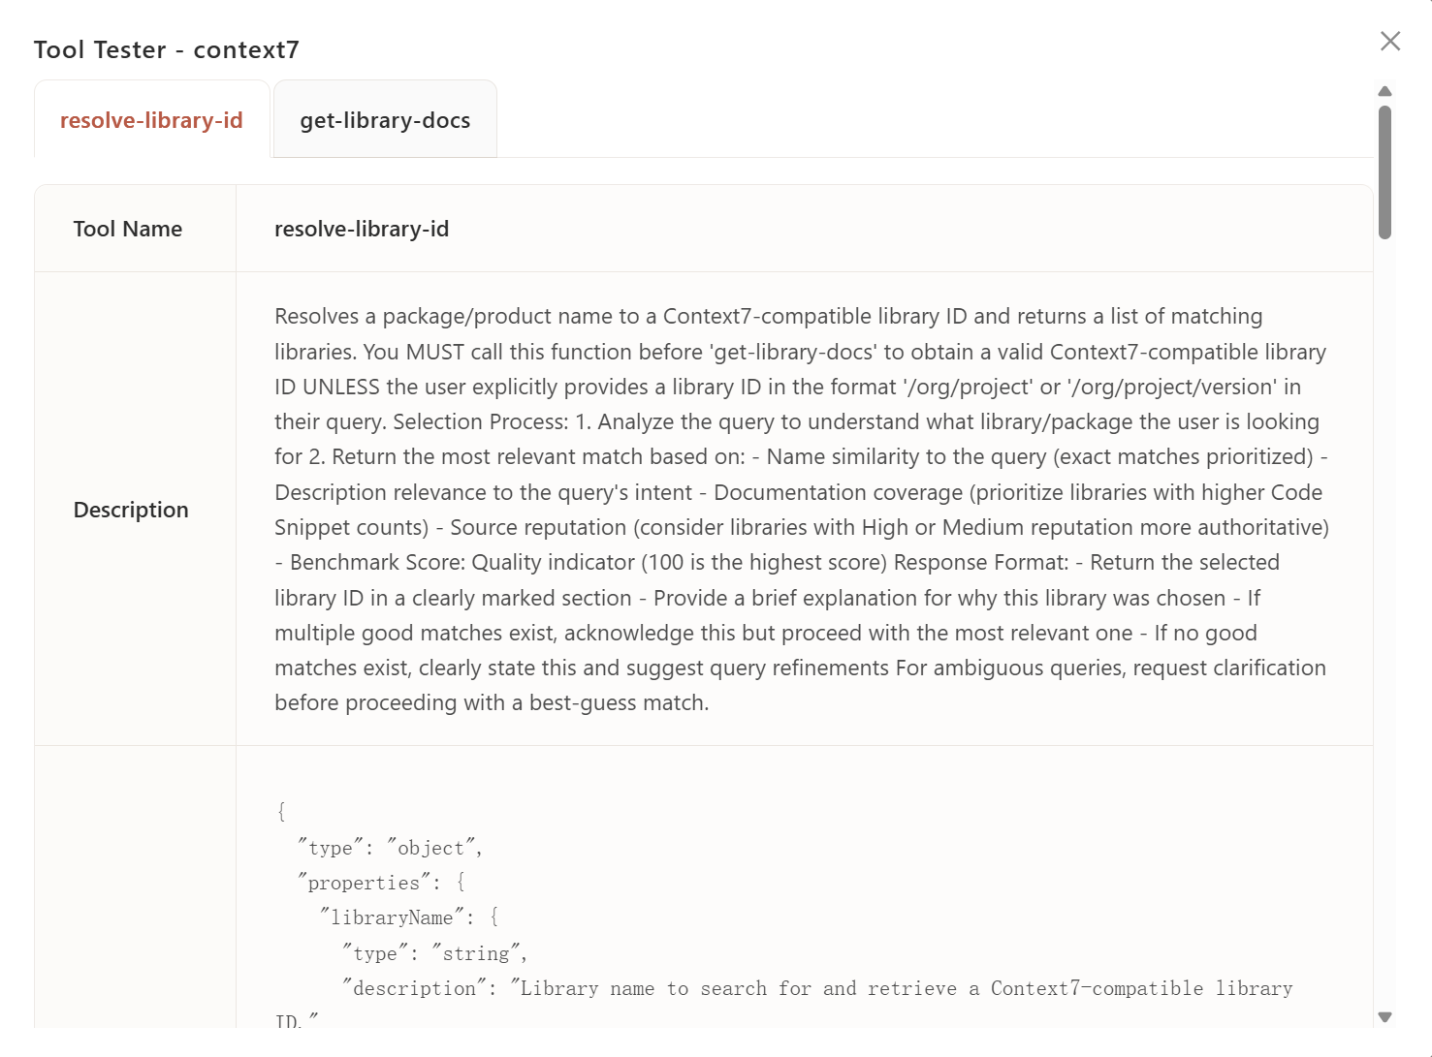Image resolution: width=1432 pixels, height=1057 pixels.
Task: Click the opening brace of the JSON schema
Action: 281,811
